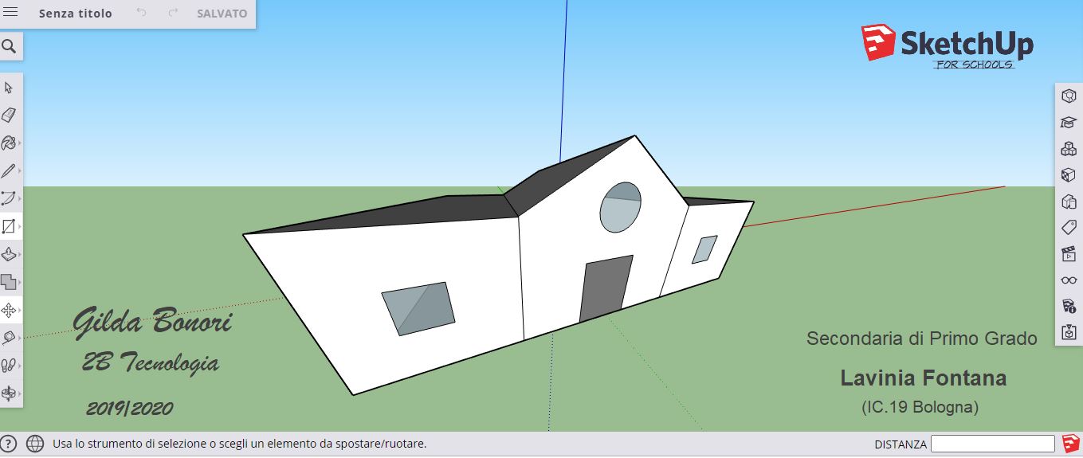Click the round window on the house
This screenshot has width=1083, height=458.
(620, 207)
